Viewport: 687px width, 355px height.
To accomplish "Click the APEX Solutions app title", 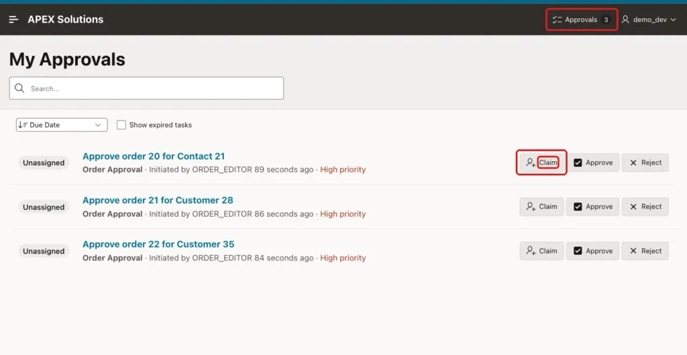I will click(66, 19).
